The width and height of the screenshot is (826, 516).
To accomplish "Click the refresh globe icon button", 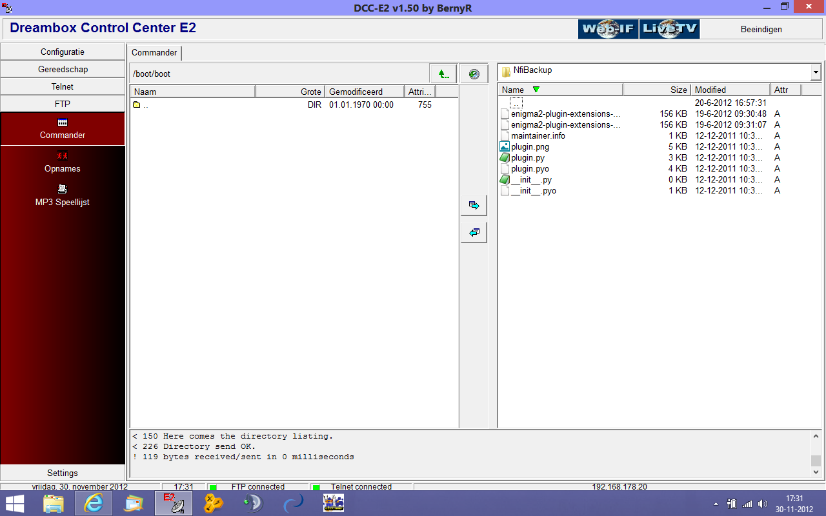I will [474, 74].
